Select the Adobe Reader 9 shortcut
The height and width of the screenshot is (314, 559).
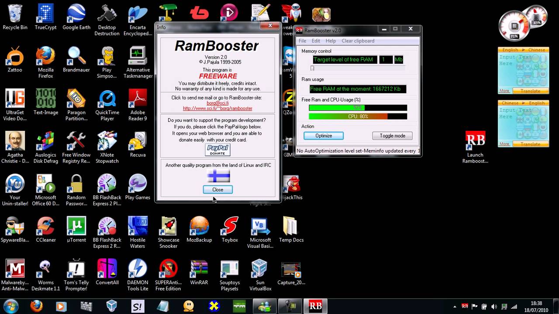[x=138, y=106]
